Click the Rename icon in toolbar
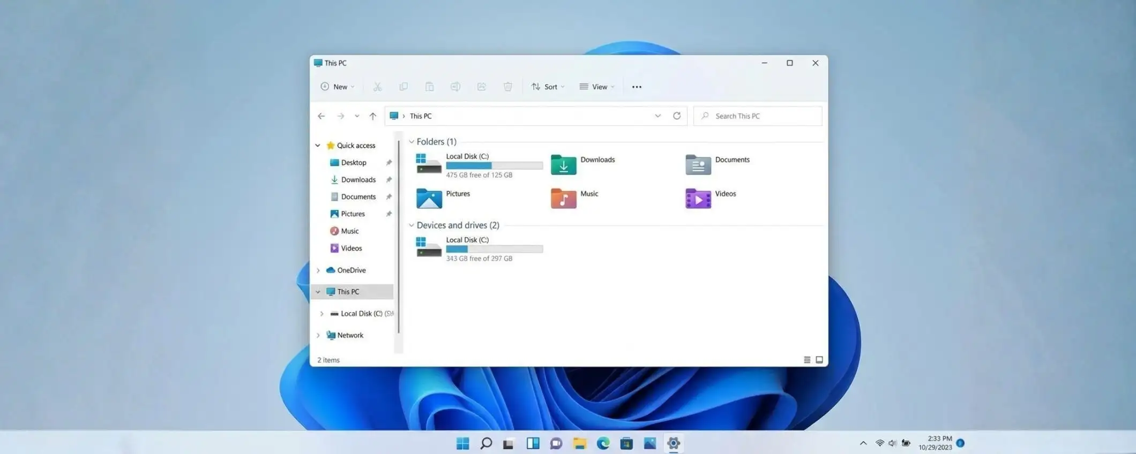The height and width of the screenshot is (454, 1136). [455, 87]
